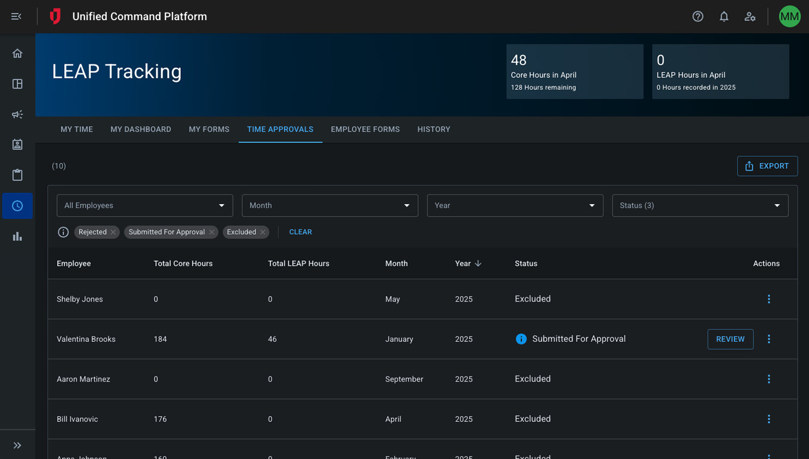Open the Status (3) dropdown

coord(700,206)
